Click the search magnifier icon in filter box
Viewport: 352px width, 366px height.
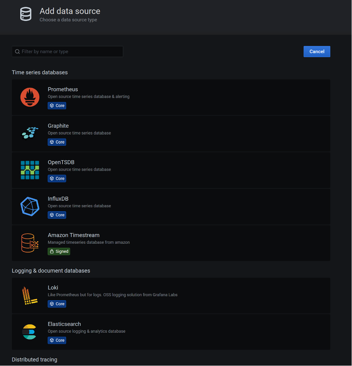[x=17, y=52]
